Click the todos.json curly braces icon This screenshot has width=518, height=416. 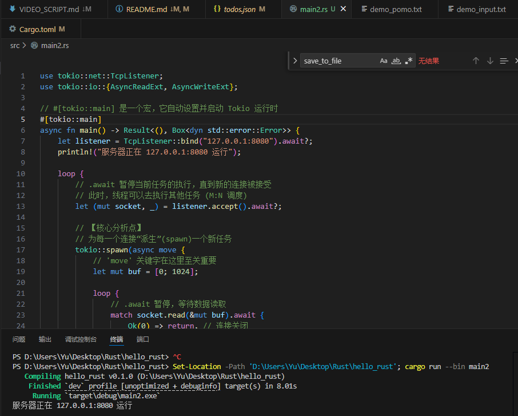tap(217, 9)
